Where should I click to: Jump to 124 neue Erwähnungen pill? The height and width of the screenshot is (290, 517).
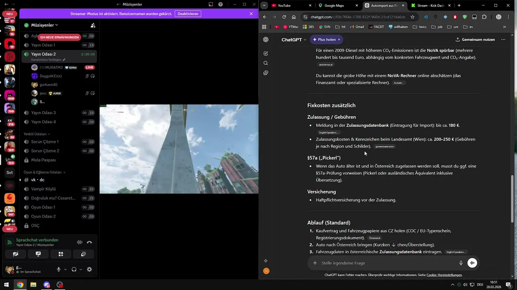coord(59,37)
